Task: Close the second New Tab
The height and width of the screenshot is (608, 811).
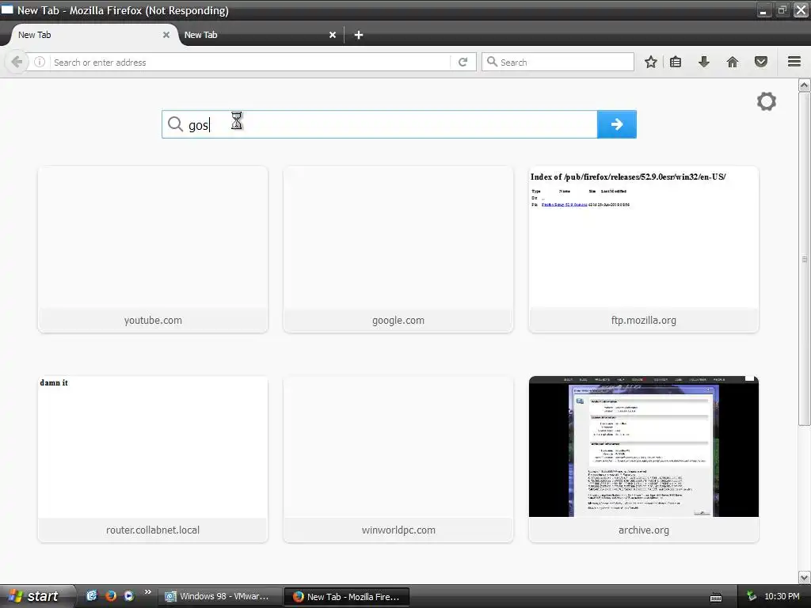Action: [x=333, y=35]
